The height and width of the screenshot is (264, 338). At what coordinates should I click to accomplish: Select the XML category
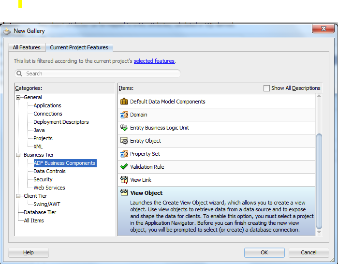click(38, 147)
